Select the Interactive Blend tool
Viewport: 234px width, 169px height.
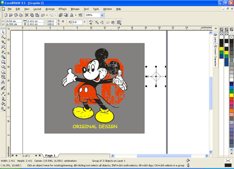click(x=3, y=88)
